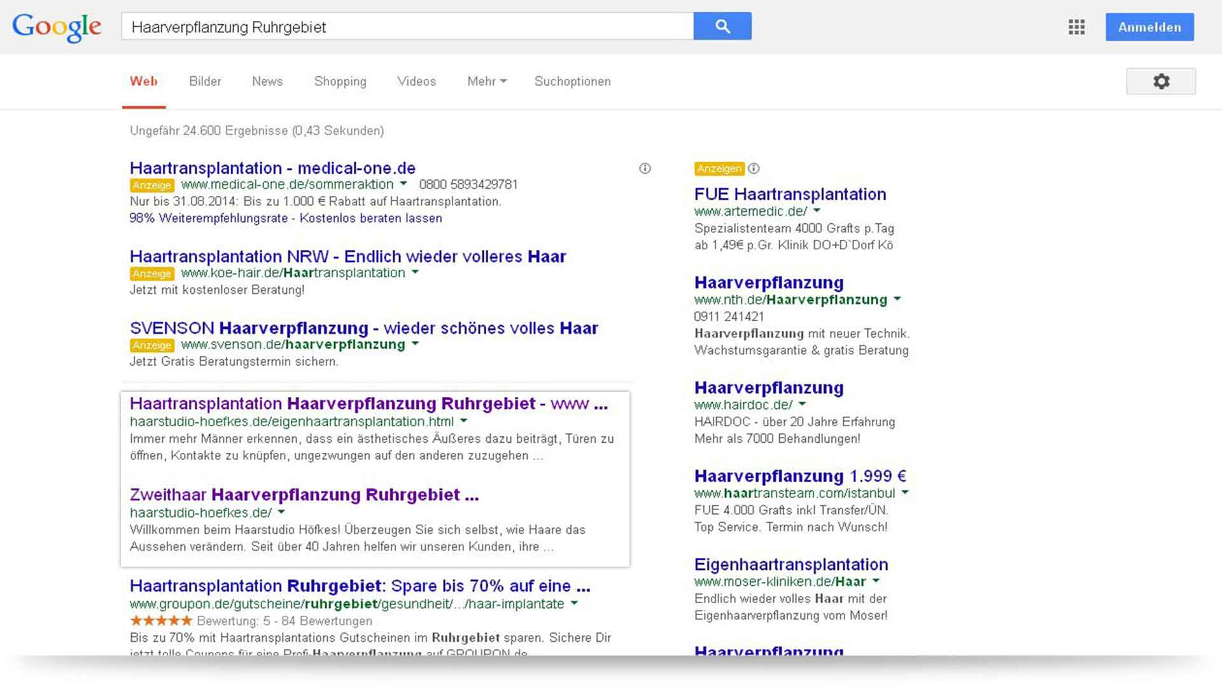Image resolution: width=1222 pixels, height=687 pixels.
Task: Expand arrow beside www.hairdoc.de/ URL
Action: [x=802, y=404]
